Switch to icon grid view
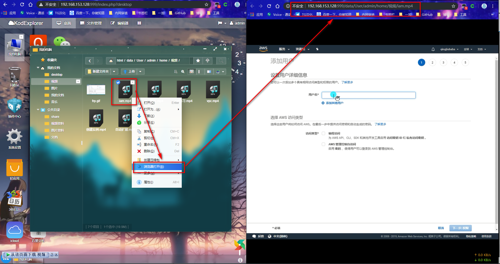This screenshot has width=500, height=264. pos(191,72)
